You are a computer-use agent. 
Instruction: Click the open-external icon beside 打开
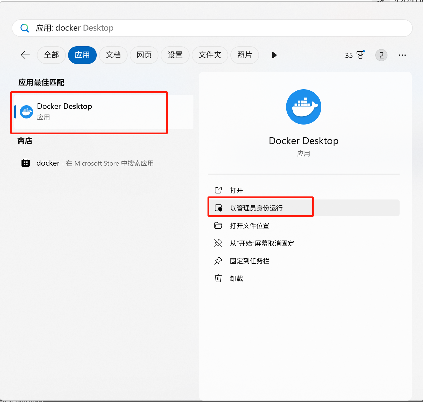[218, 190]
